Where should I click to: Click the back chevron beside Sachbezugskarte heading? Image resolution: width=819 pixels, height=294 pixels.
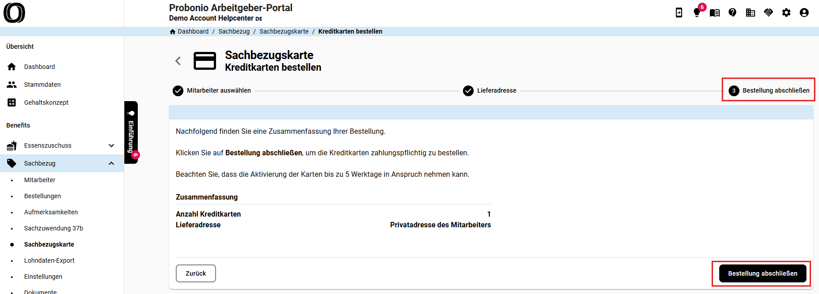coord(178,61)
